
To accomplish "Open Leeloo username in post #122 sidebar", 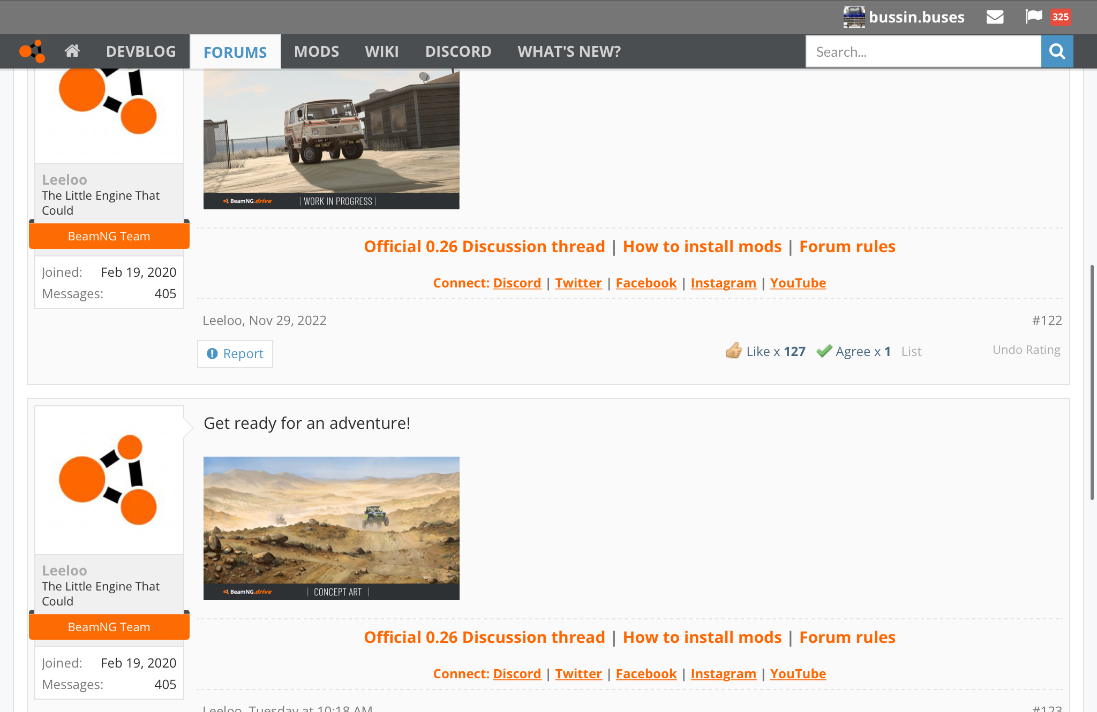I will coord(64,180).
